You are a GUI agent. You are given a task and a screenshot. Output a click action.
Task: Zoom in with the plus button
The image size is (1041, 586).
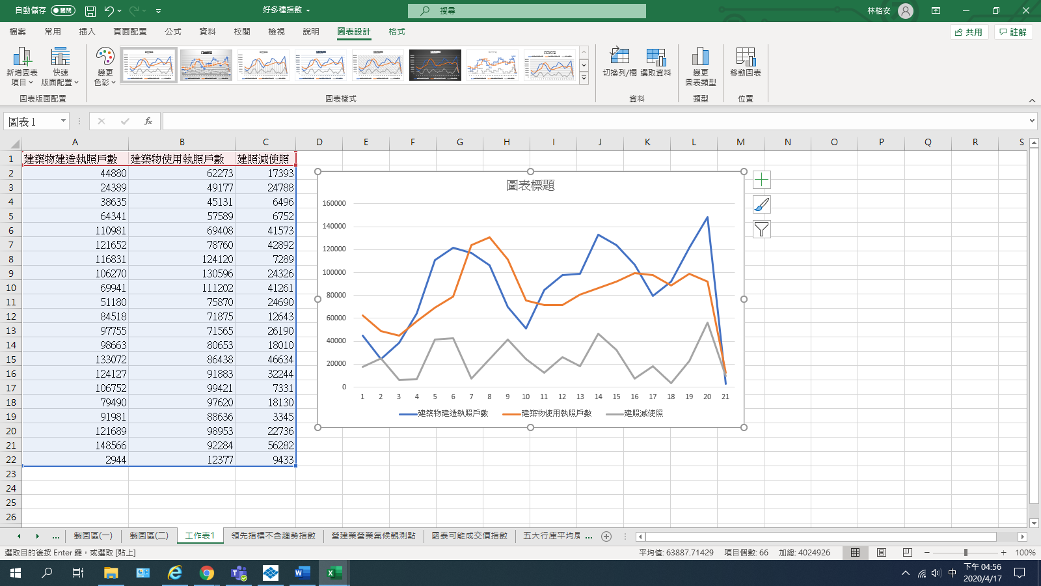click(1004, 553)
